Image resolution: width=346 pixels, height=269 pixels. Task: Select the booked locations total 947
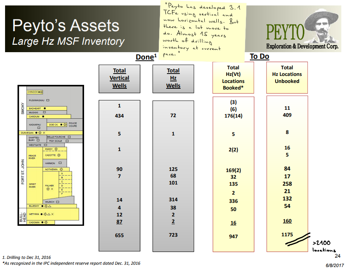233,237
